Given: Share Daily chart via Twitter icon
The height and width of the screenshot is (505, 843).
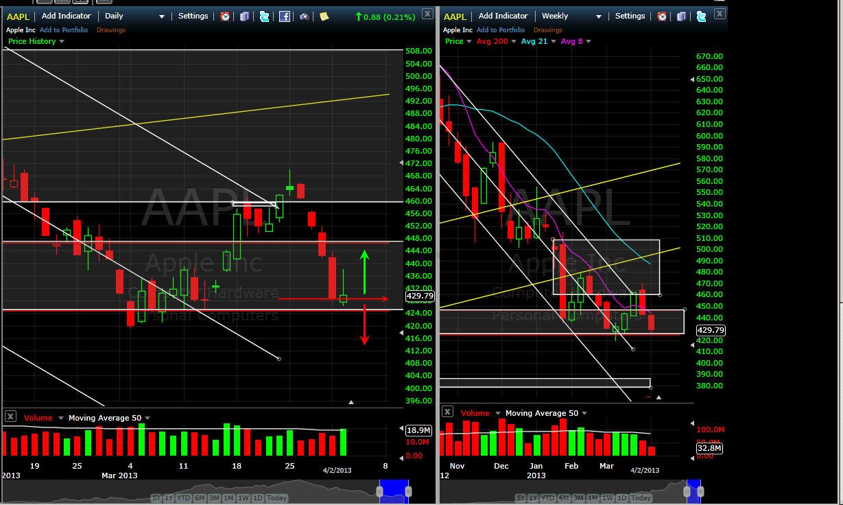Looking at the screenshot, I should [264, 16].
